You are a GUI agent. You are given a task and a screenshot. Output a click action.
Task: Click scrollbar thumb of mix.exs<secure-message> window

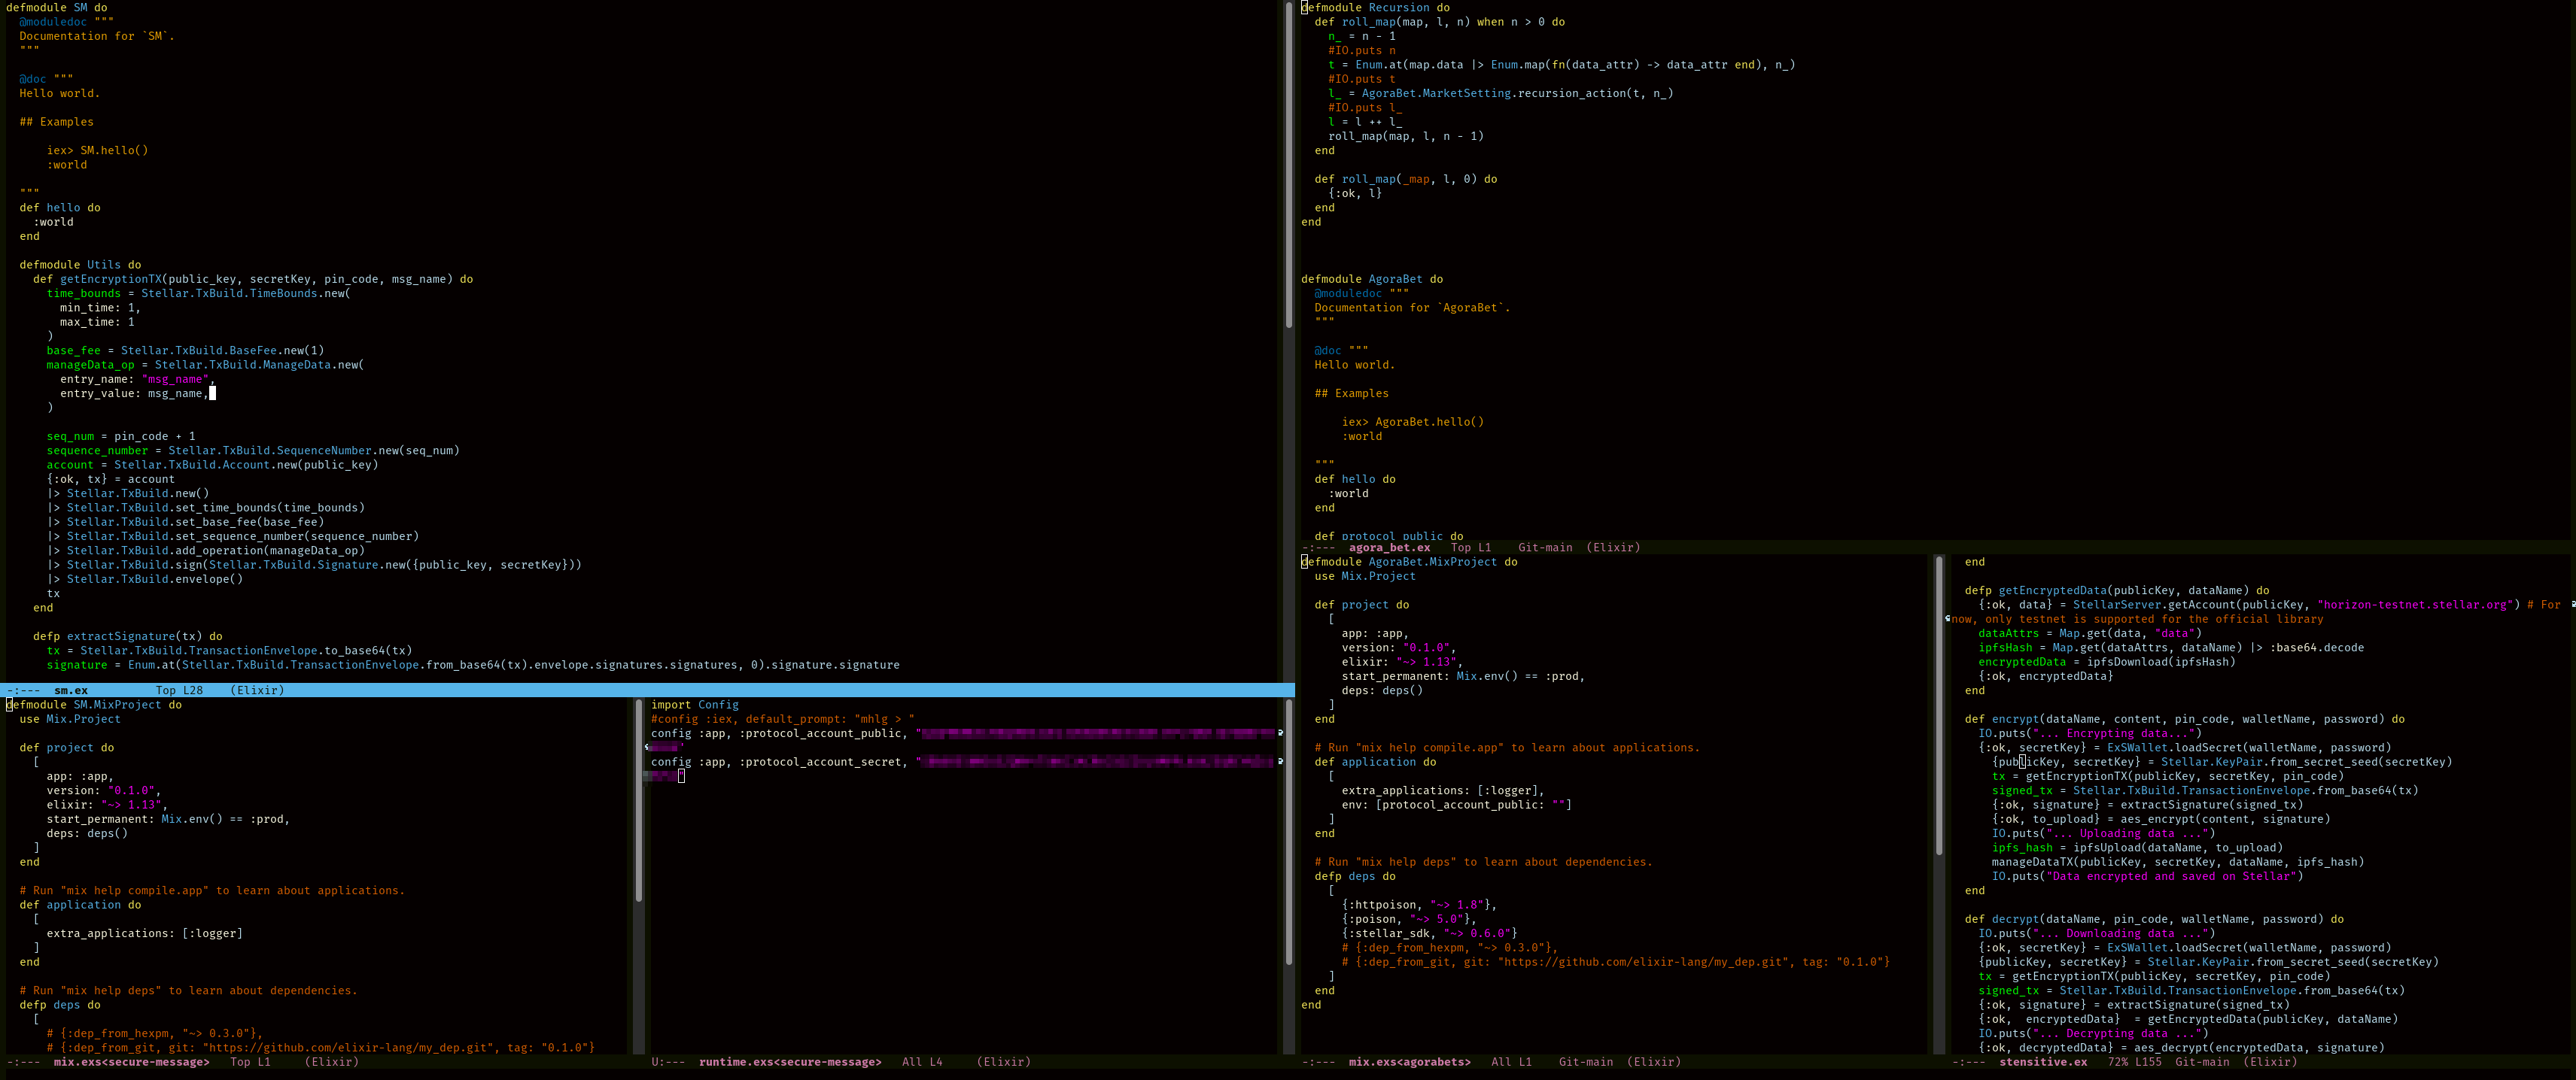tap(638, 799)
